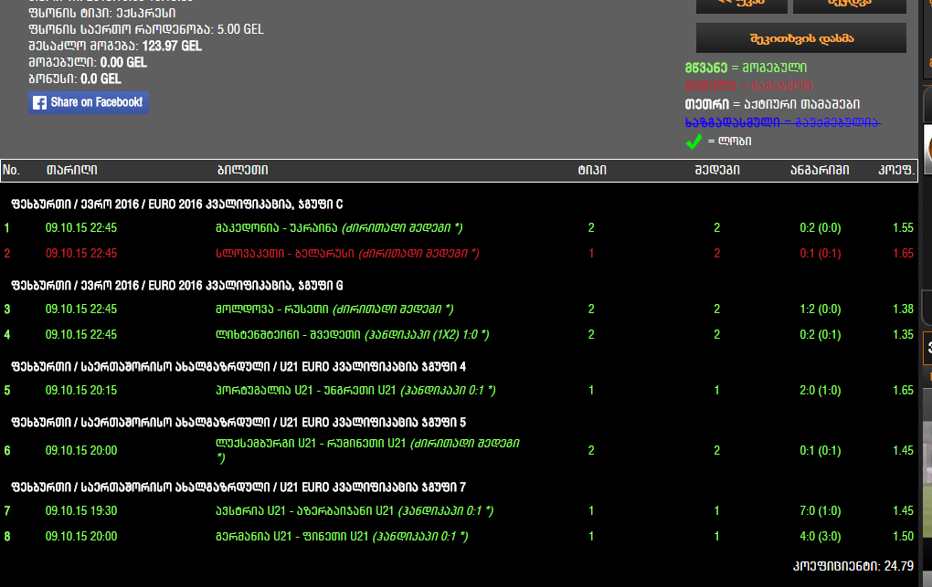
Task: Click the date 09.10.15 20:15
Action: point(81,391)
